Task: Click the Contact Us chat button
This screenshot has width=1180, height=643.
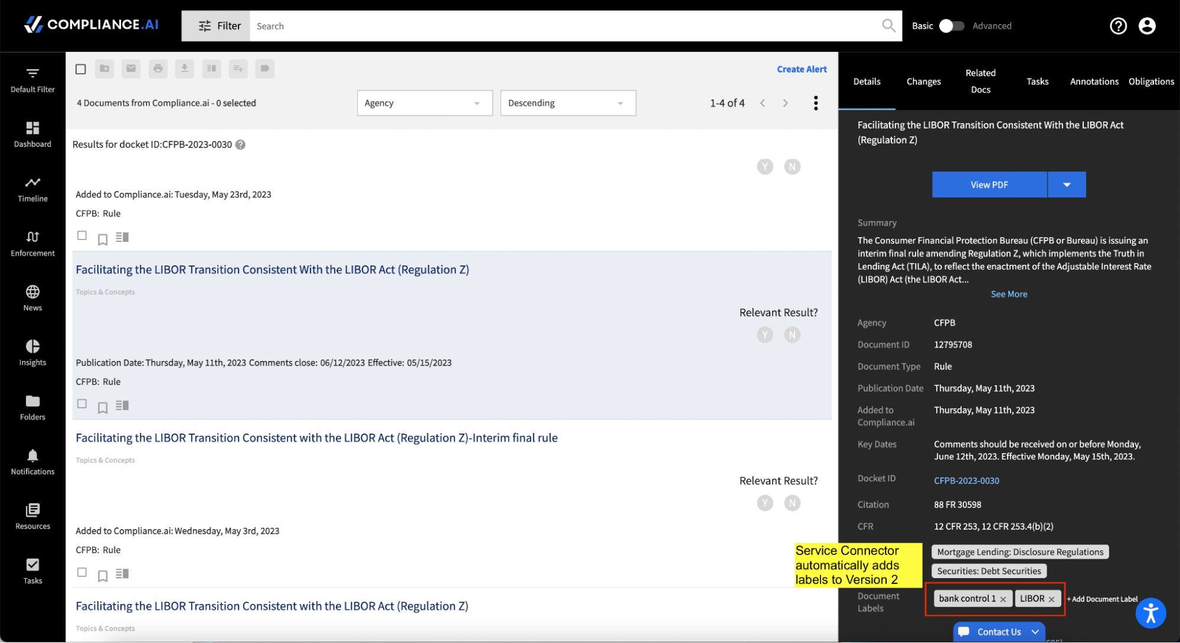Action: [999, 632]
